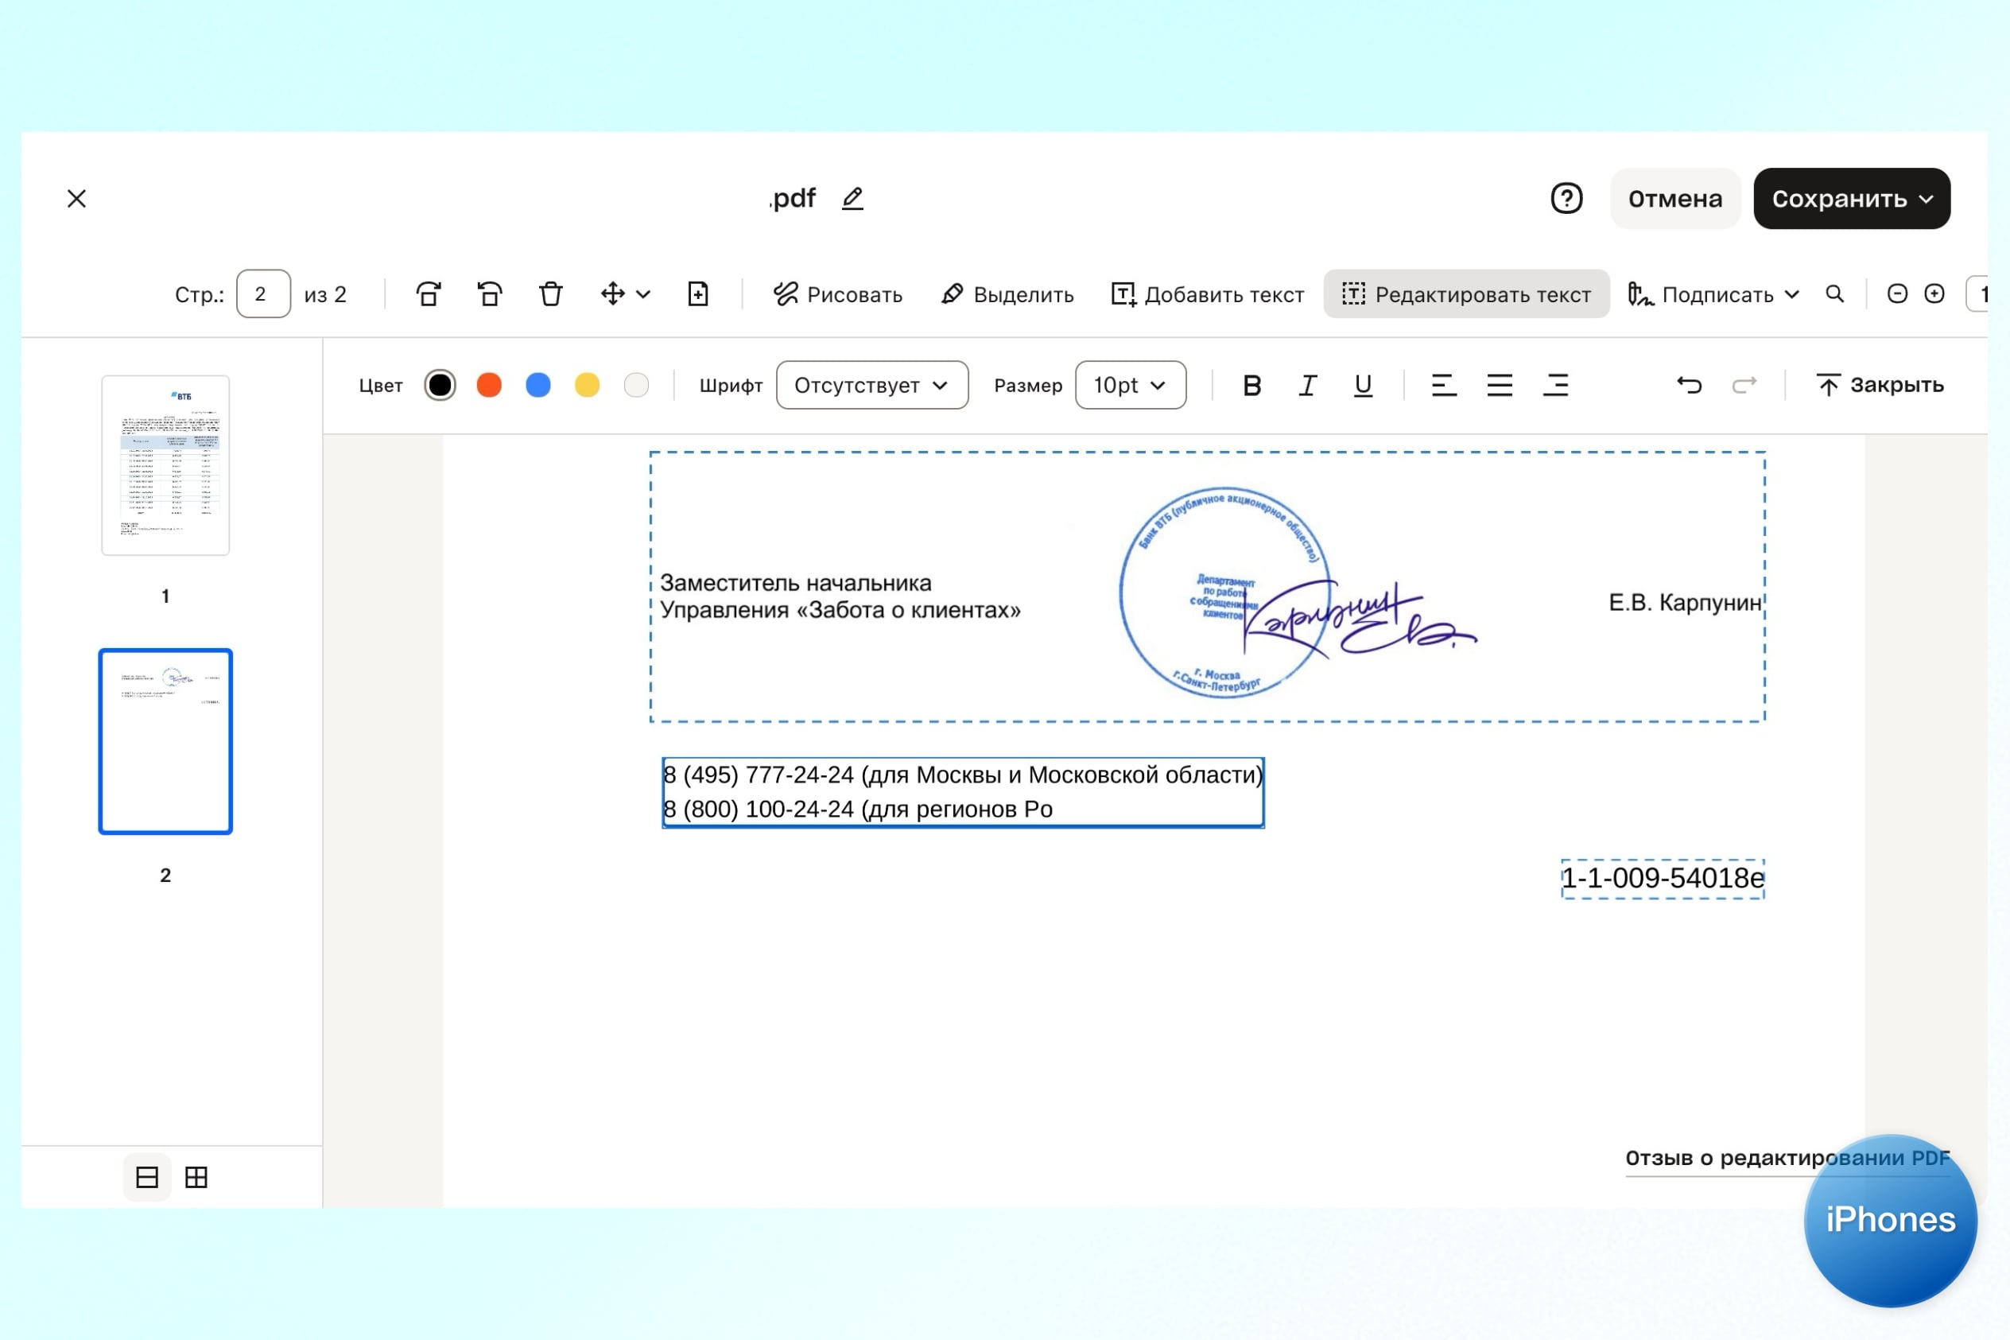This screenshot has height=1340, width=2010.
Task: Expand the 10pt size dropdown
Action: 1129,386
